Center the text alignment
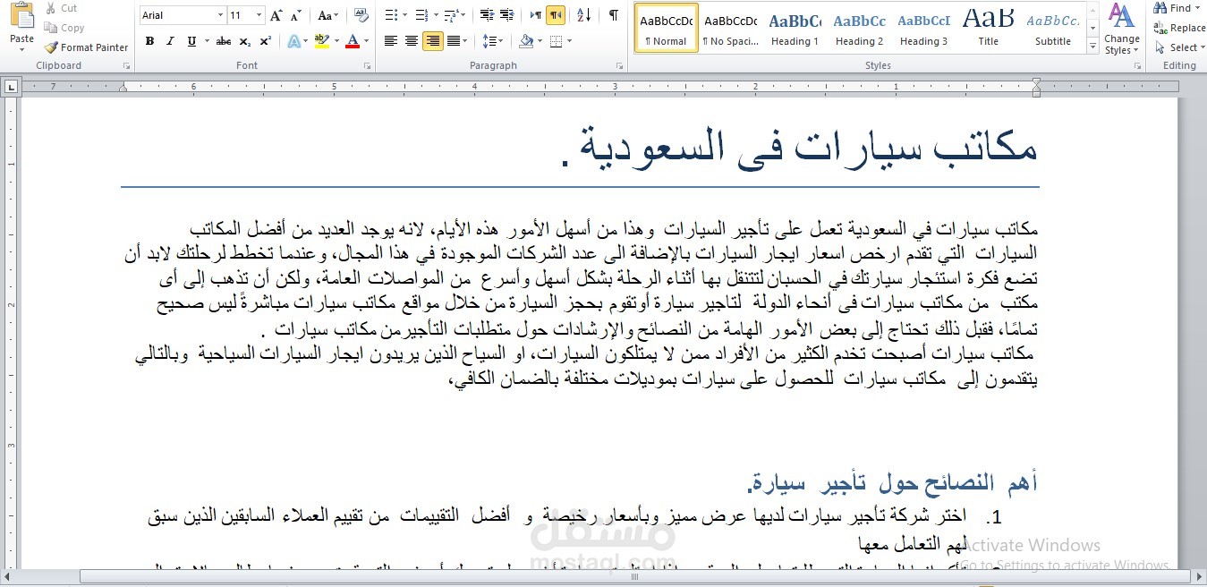This screenshot has width=1207, height=587. pyautogui.click(x=412, y=41)
